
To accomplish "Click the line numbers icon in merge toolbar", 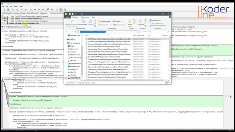I will click(x=57, y=10).
